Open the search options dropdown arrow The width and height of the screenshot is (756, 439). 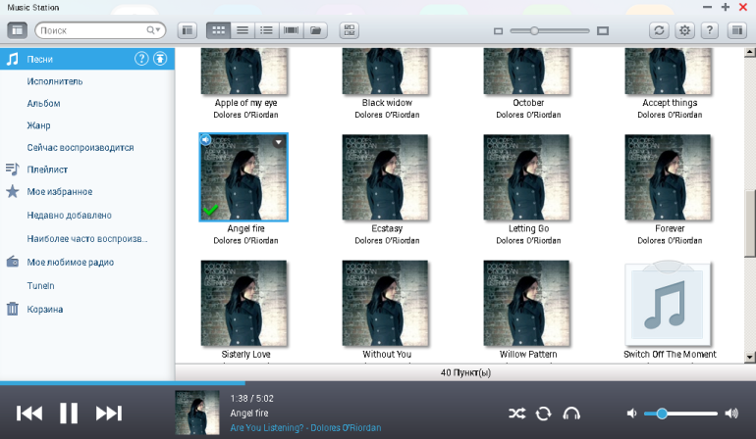[158, 29]
